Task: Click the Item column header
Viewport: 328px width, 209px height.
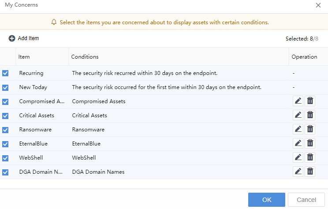Action: [x=24, y=57]
